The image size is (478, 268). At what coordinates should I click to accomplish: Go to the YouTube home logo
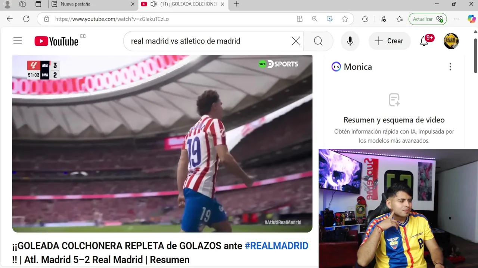[x=56, y=41]
